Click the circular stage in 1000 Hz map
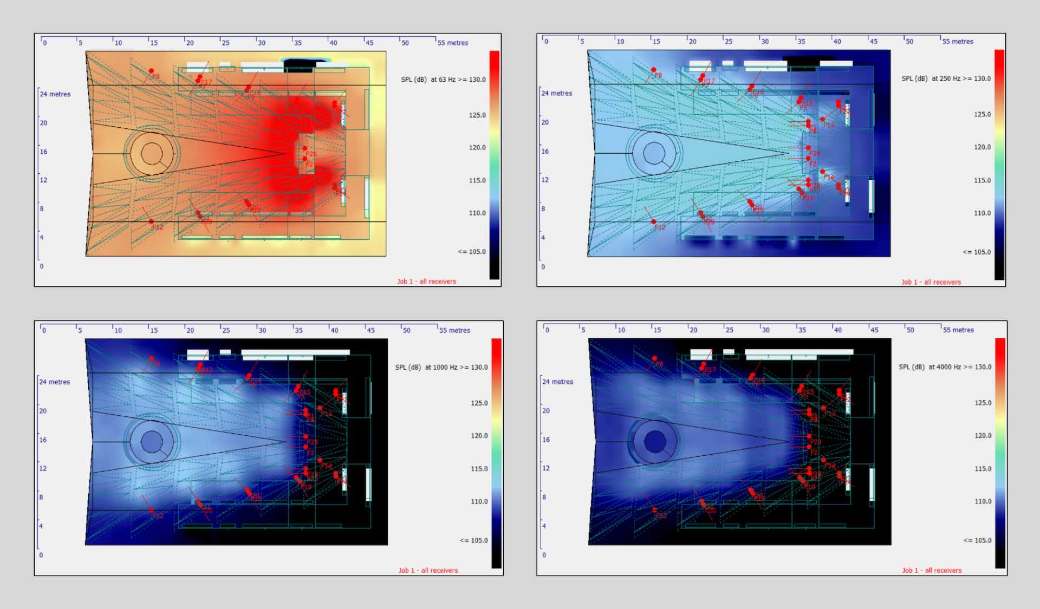The height and width of the screenshot is (609, 1040). 152,442
